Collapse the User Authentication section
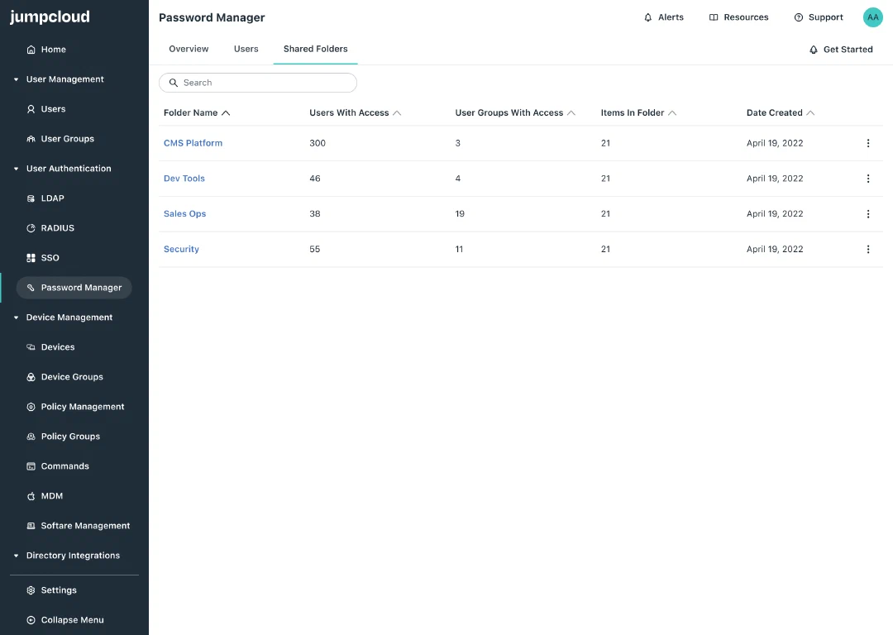 point(16,169)
